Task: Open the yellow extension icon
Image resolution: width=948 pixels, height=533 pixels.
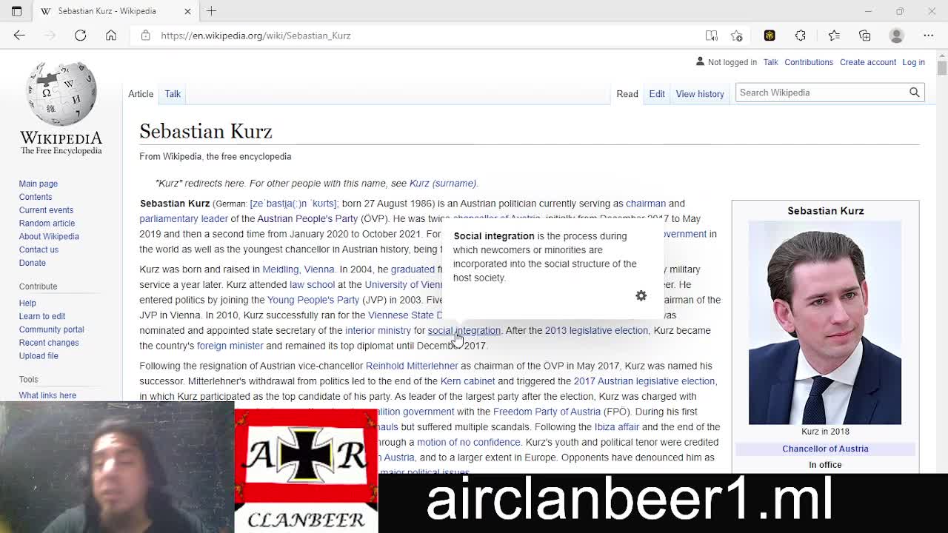Action: [x=770, y=36]
